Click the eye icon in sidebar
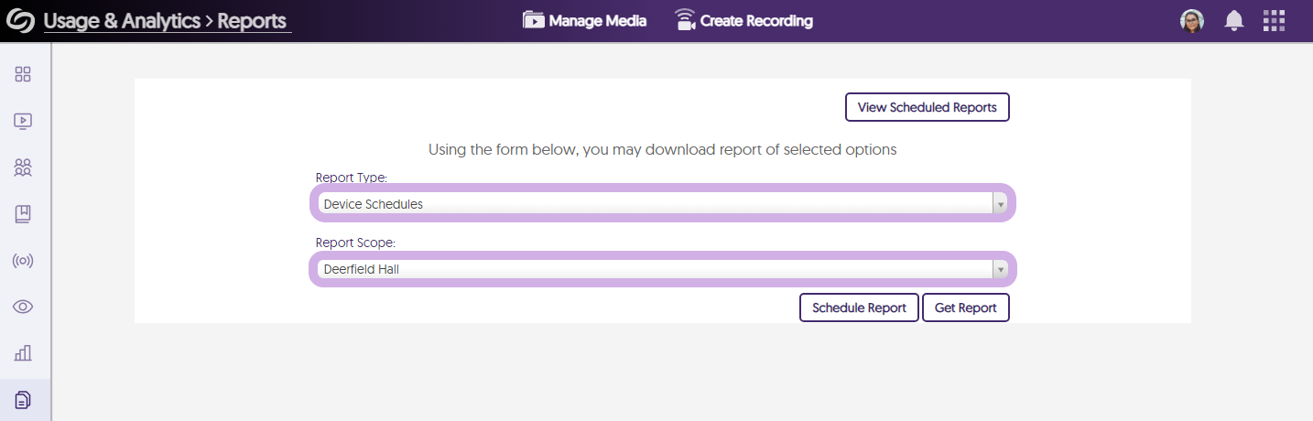Image resolution: width=1313 pixels, height=421 pixels. 24,307
